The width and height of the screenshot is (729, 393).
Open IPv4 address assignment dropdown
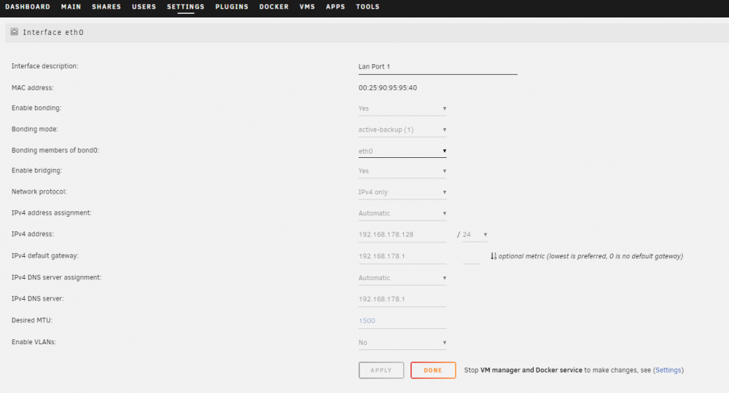[x=402, y=213]
